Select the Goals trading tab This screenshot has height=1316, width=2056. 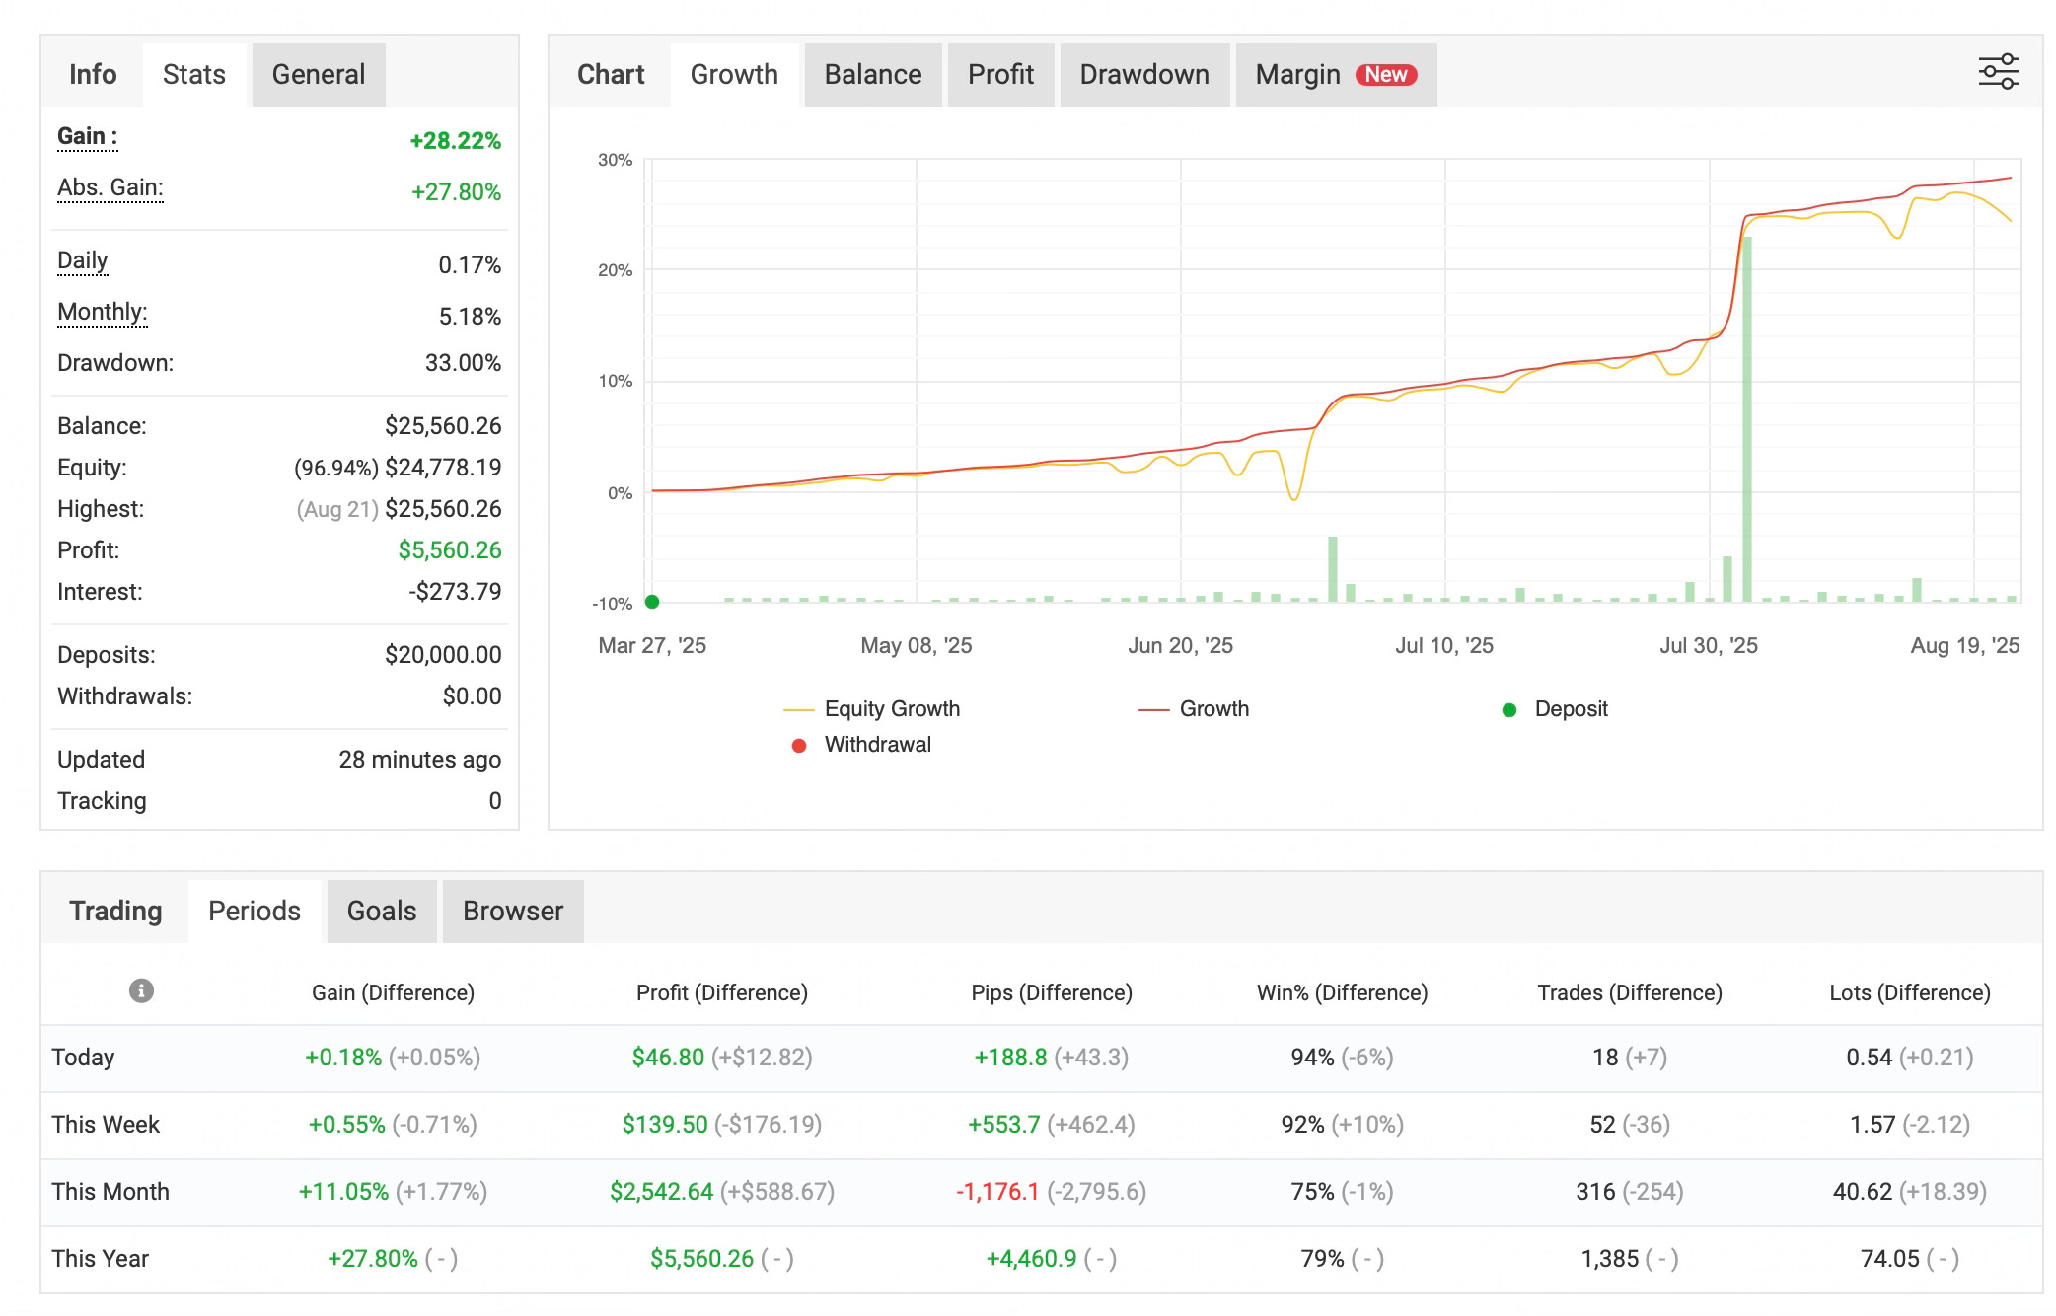coord(381,911)
